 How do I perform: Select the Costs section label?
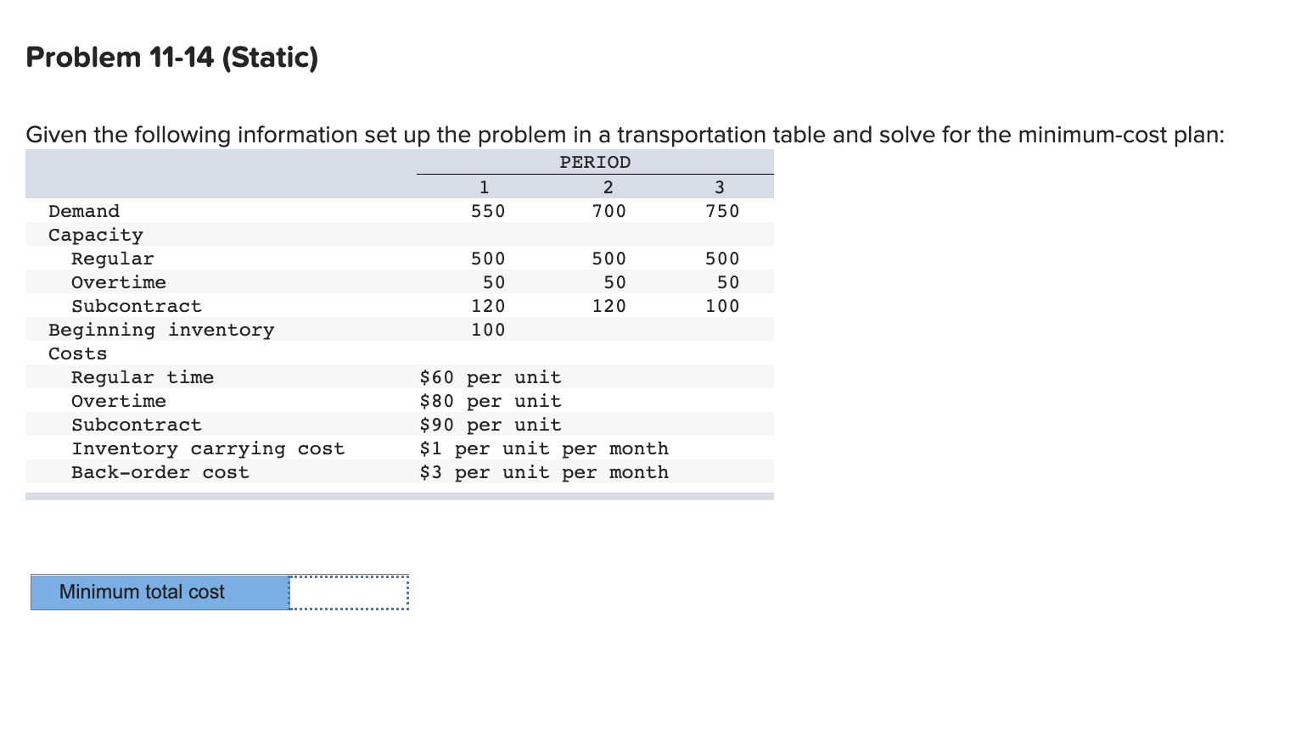76,353
